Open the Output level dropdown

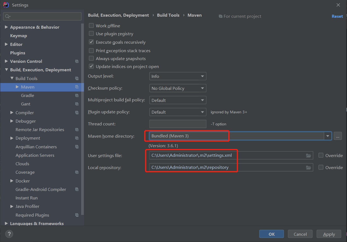coord(178,76)
